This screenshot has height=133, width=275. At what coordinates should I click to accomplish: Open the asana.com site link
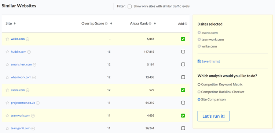tap(18, 90)
